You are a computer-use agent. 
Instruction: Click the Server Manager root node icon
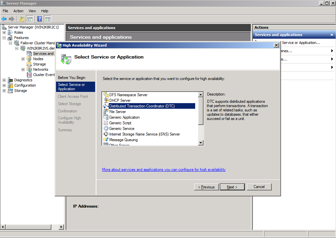[x=4, y=27]
